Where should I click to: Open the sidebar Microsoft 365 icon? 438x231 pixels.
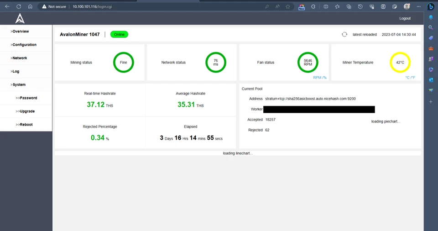[x=431, y=69]
